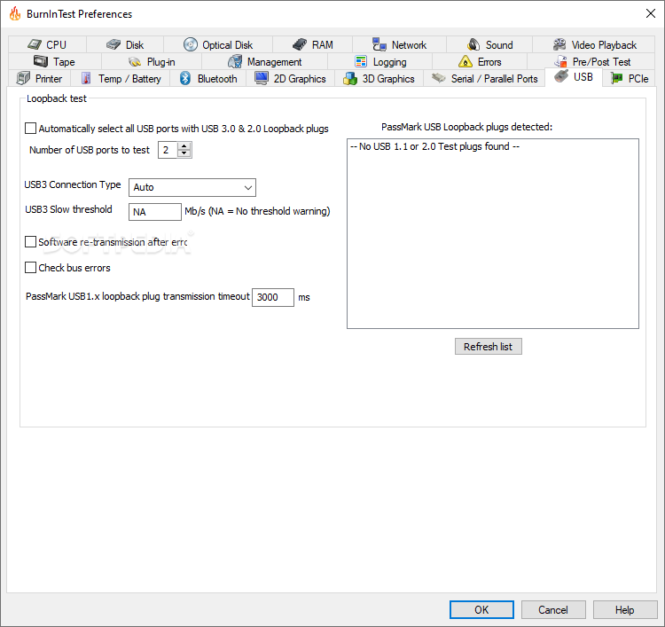Close the BurnInTest Preferences window
The width and height of the screenshot is (665, 627).
point(651,13)
